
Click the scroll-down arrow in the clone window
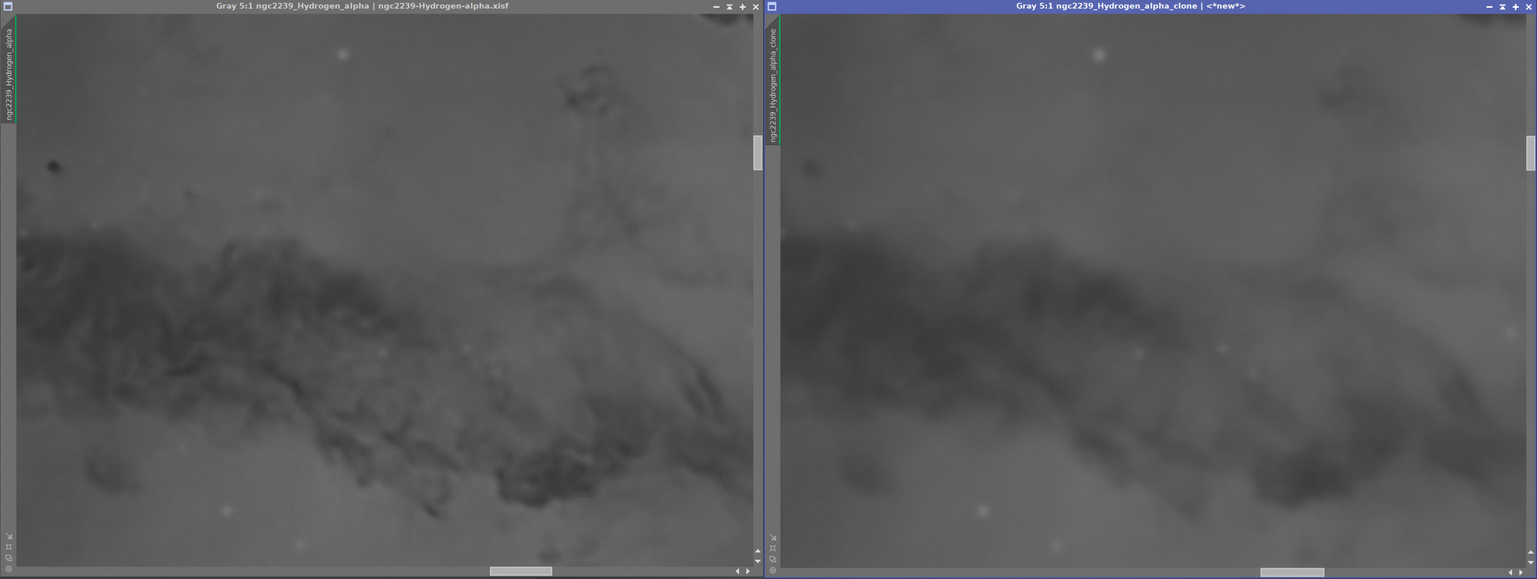click(x=1530, y=562)
